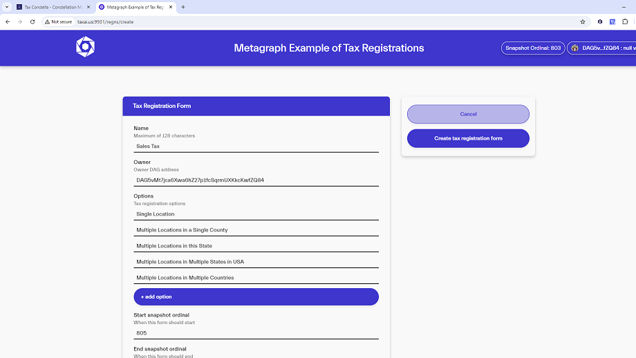
Task: Click the dark hexagon extension icon
Action: [x=600, y=22]
